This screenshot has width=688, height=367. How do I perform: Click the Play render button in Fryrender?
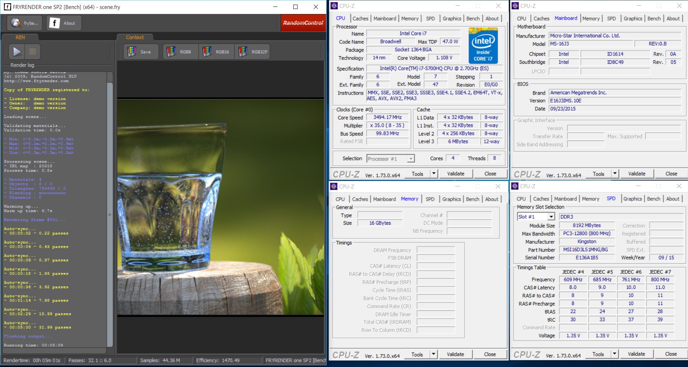[17, 52]
